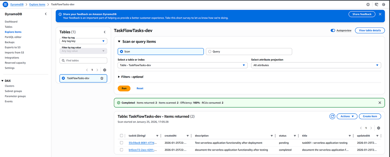This screenshot has height=157, width=390.
Task: Open PartiQL editor in side navigation
Action: pos(13,37)
